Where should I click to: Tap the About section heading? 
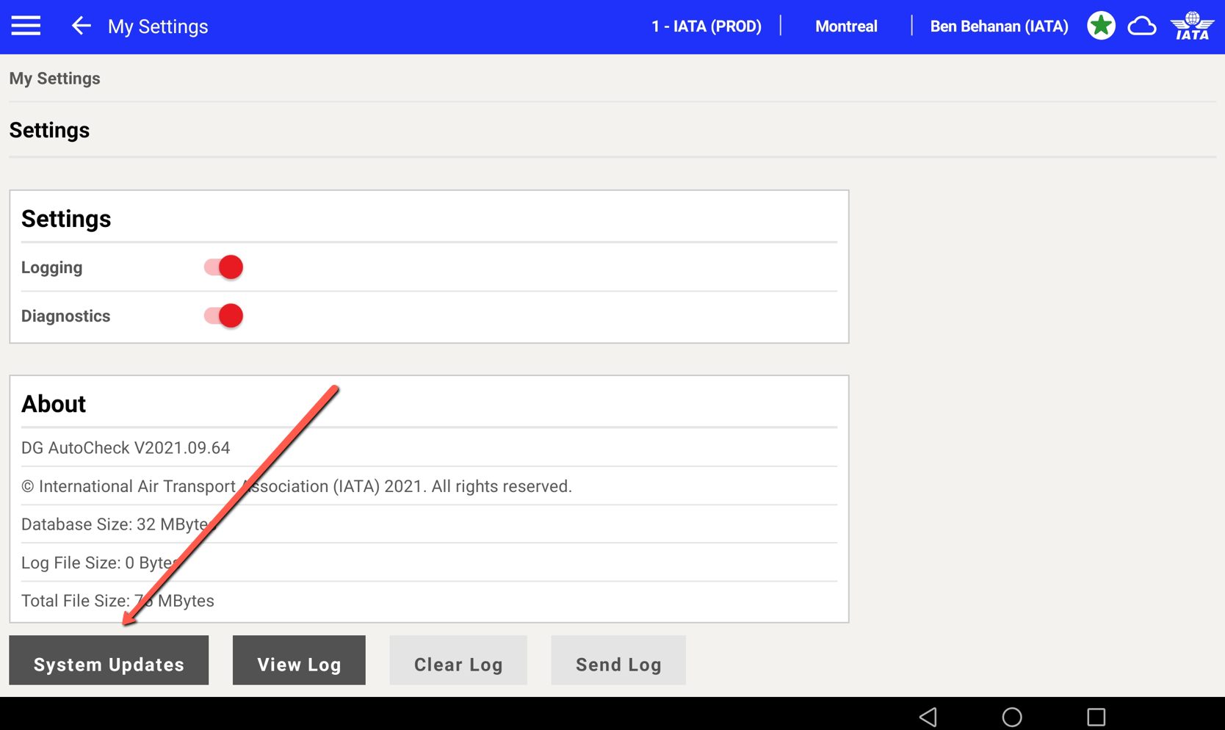point(54,404)
